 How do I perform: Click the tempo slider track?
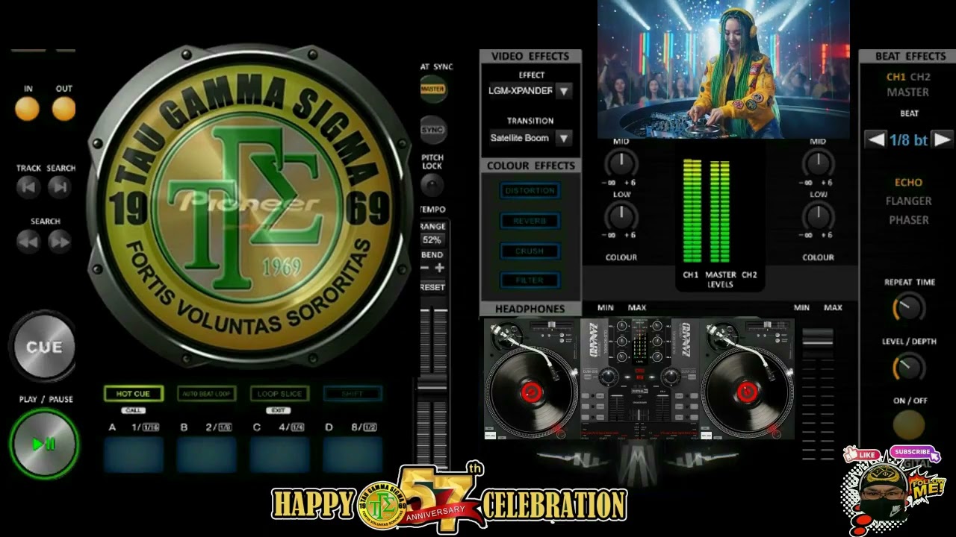point(432,380)
